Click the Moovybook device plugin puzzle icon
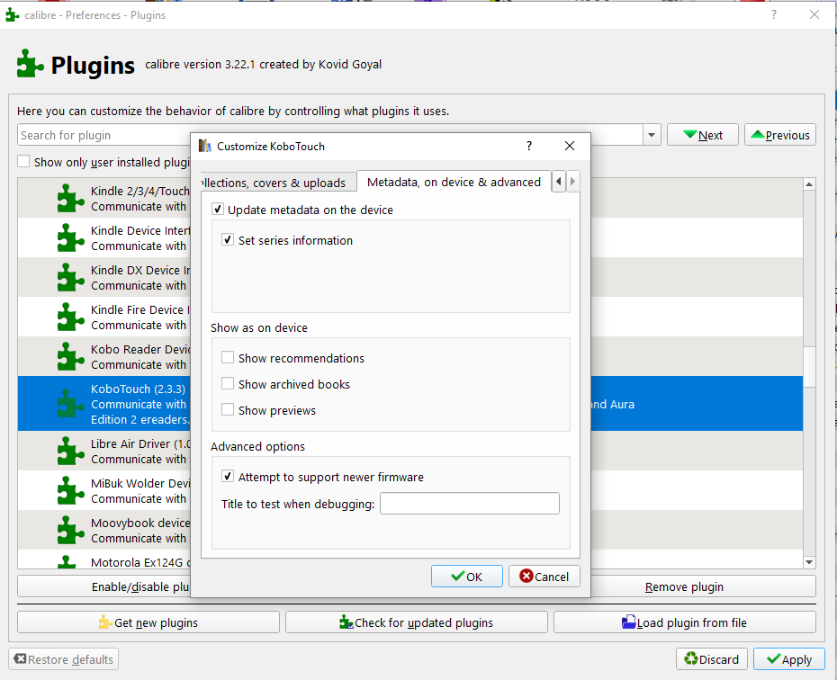Image resolution: width=837 pixels, height=680 pixels. (x=70, y=530)
